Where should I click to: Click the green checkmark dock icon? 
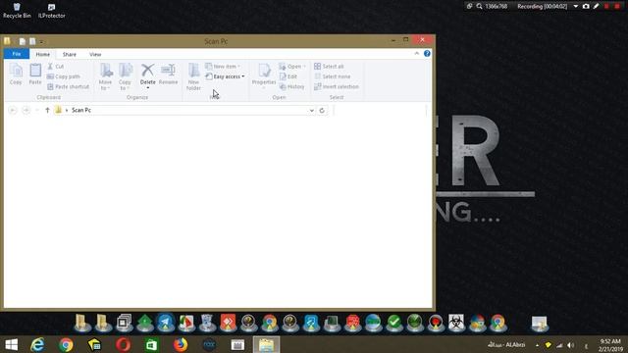[x=394, y=323]
